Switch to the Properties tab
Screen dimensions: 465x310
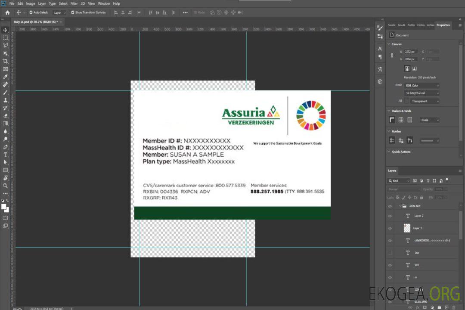click(x=443, y=25)
